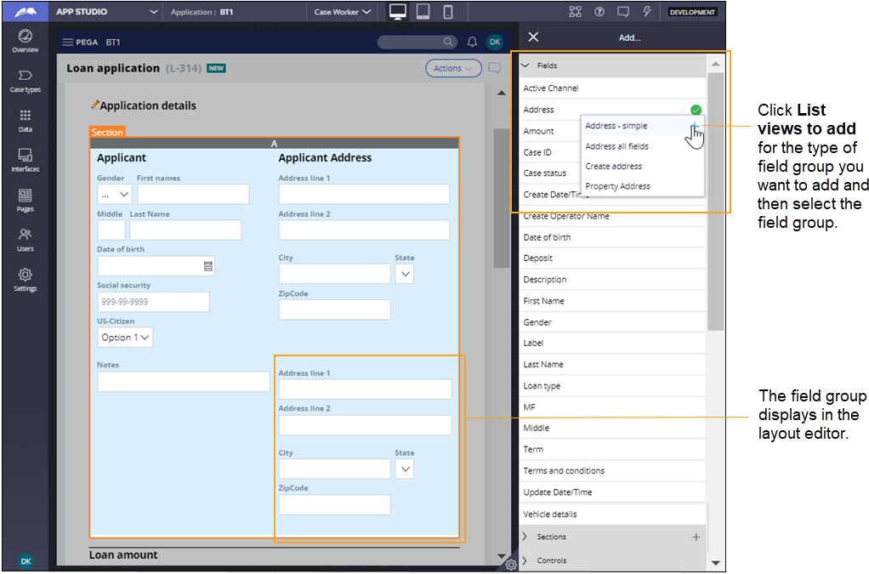Go to Data in left sidebar
Image resolution: width=869 pixels, height=574 pixels.
[25, 120]
